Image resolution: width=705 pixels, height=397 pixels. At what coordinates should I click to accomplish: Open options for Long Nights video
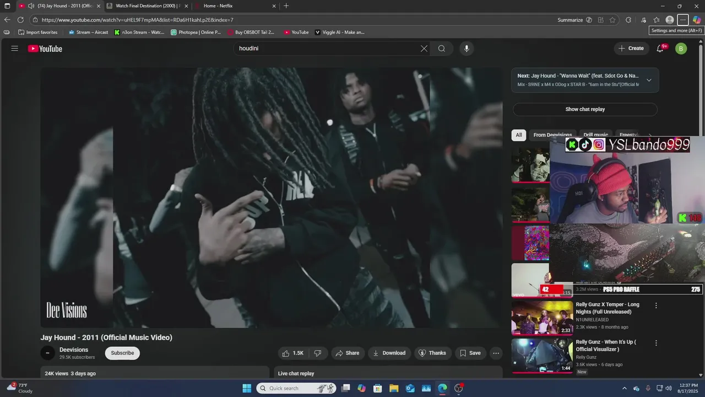click(656, 305)
